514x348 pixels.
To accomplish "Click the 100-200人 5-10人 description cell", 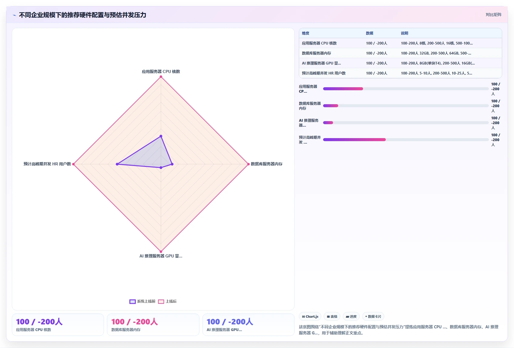I will point(436,73).
